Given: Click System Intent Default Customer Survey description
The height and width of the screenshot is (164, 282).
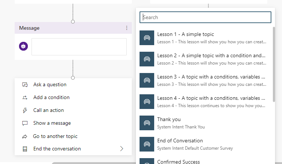Looking at the screenshot, I should click(195, 148).
